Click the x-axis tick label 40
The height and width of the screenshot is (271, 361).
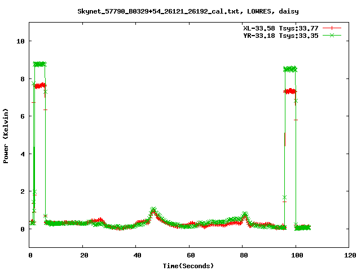coord(137,255)
